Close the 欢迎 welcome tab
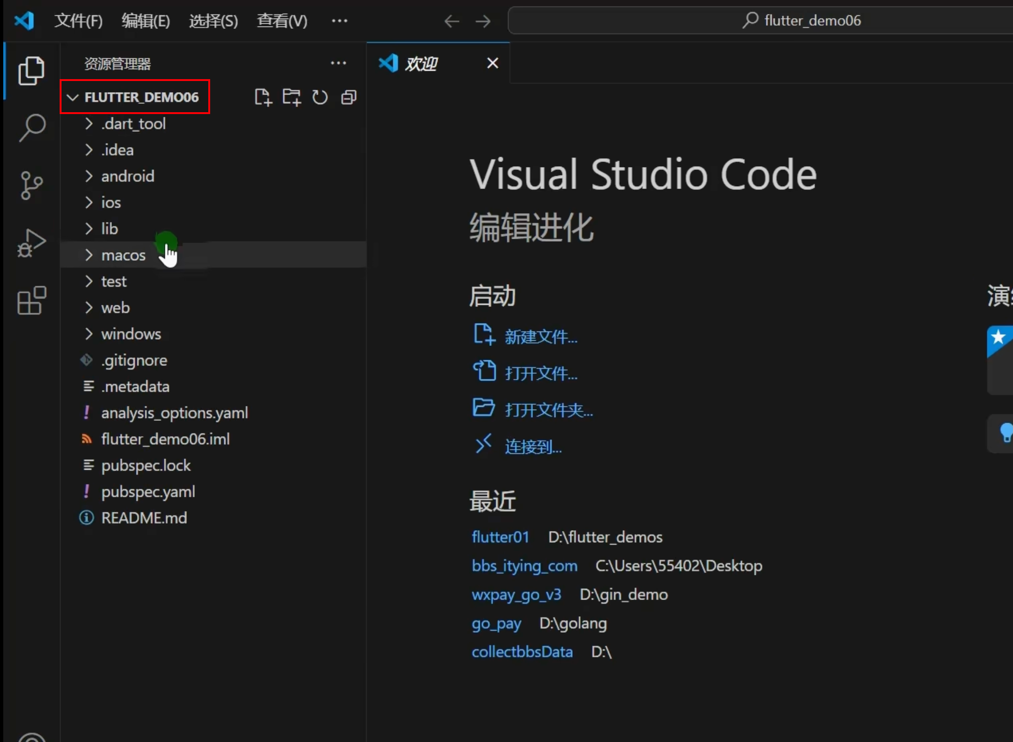1013x742 pixels. click(493, 63)
